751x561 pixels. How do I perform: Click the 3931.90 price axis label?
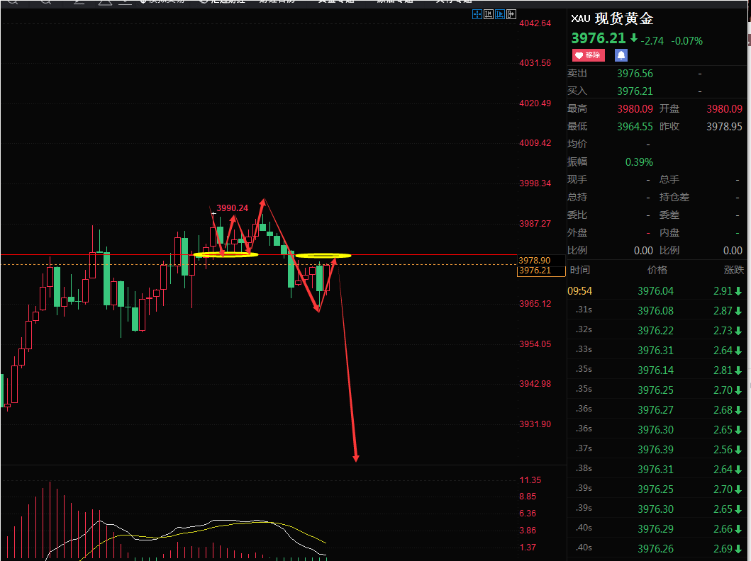click(x=535, y=424)
